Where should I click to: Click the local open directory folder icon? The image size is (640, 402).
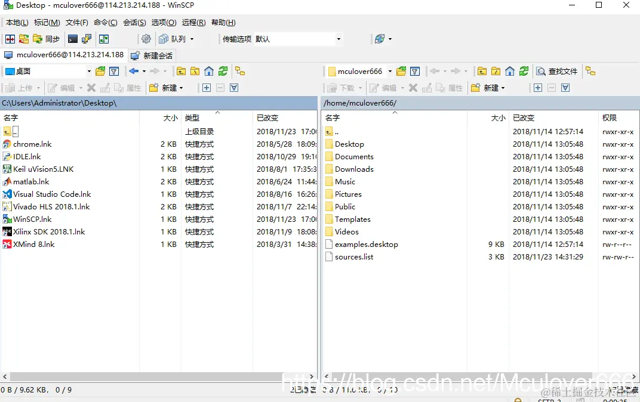point(100,72)
